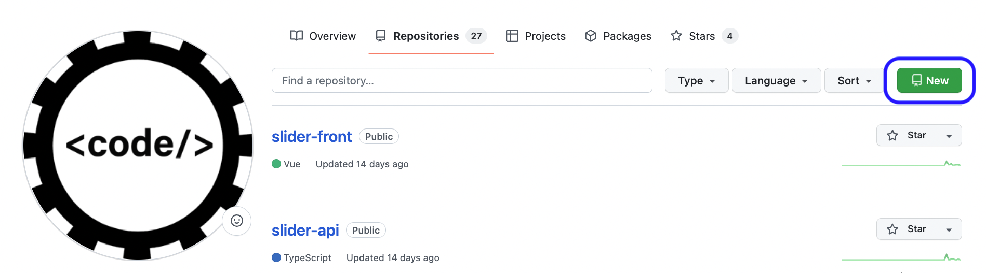Expand star list options for slider-api
The width and height of the screenshot is (986, 273).
[949, 229]
